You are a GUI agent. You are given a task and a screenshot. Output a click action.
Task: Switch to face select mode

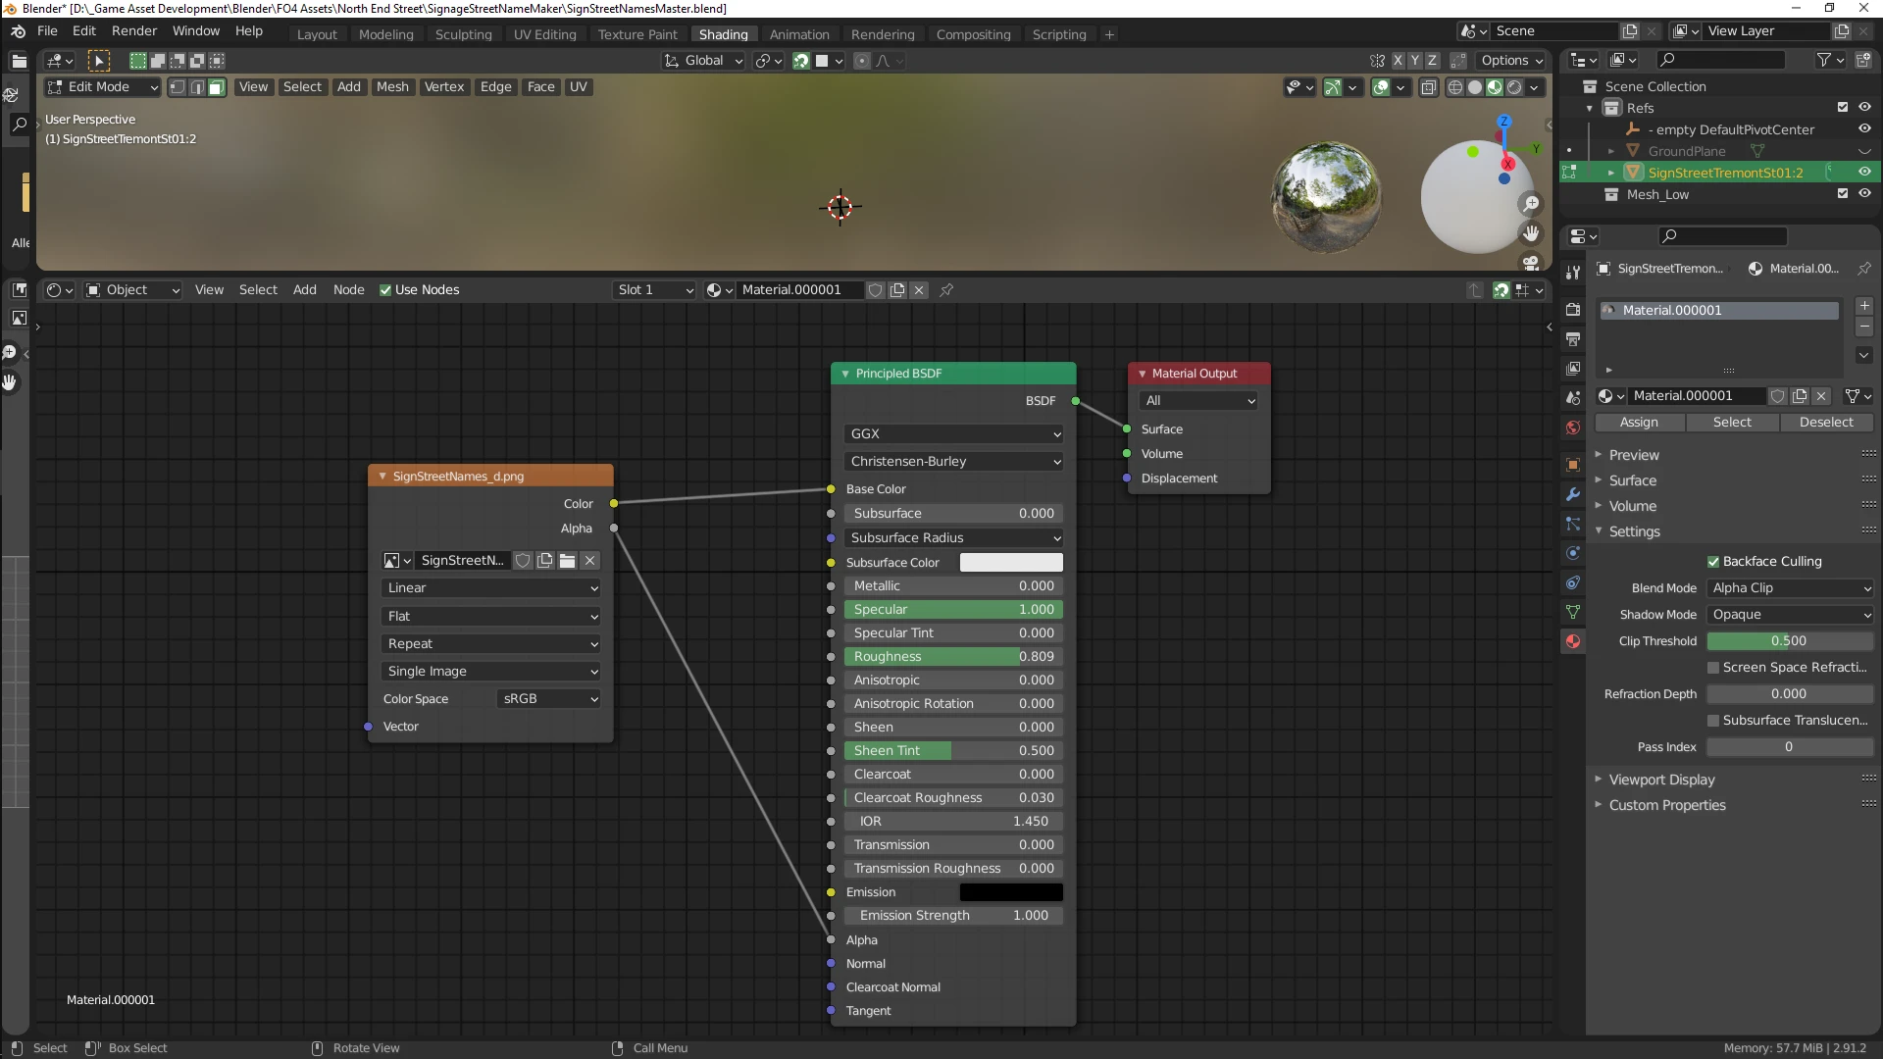click(x=217, y=87)
